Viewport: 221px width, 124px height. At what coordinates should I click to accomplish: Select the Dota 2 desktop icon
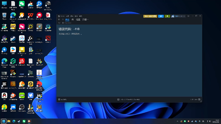pyautogui.click(x=48, y=39)
